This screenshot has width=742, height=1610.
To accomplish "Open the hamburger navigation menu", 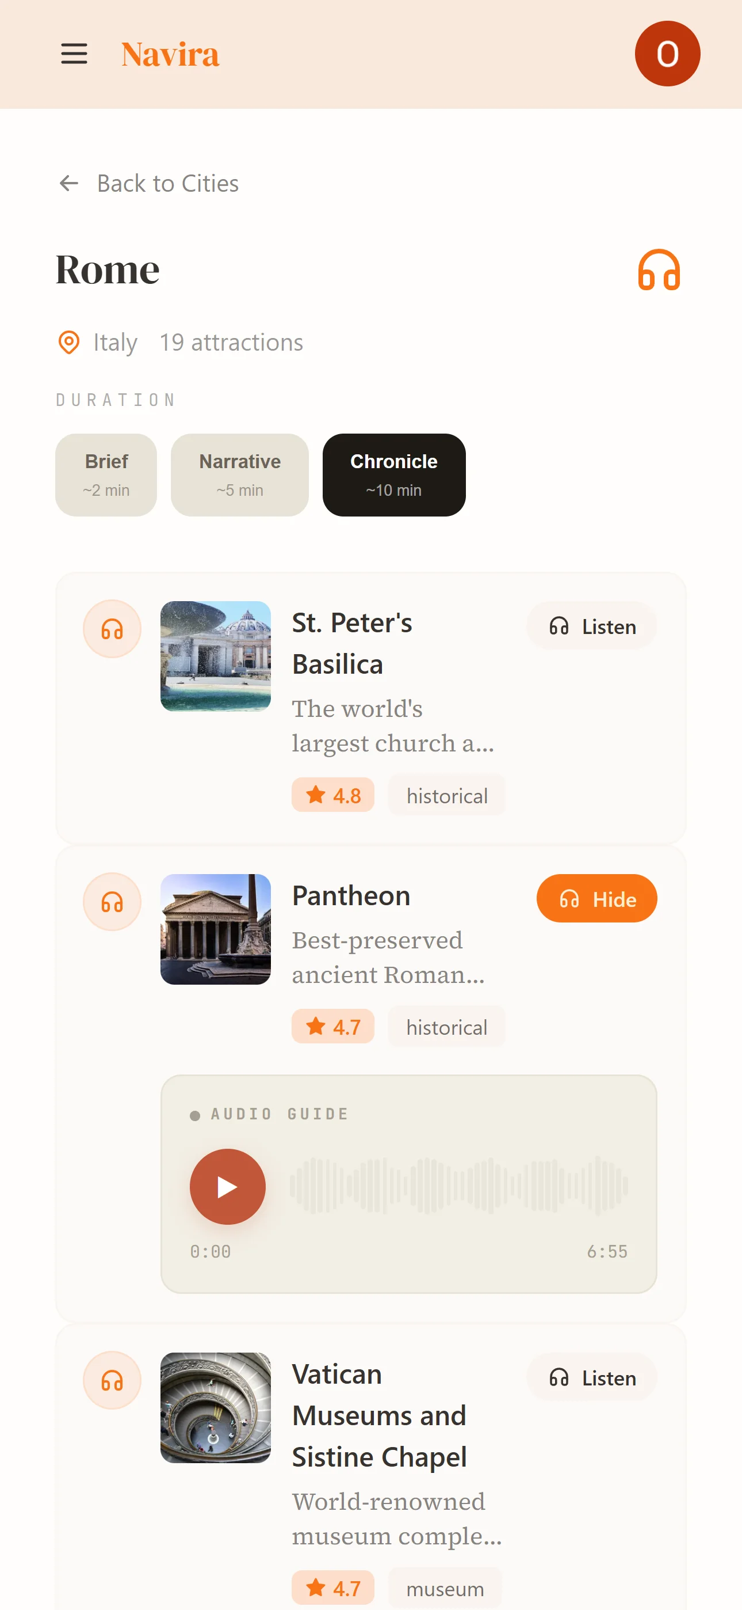I will pyautogui.click(x=74, y=54).
